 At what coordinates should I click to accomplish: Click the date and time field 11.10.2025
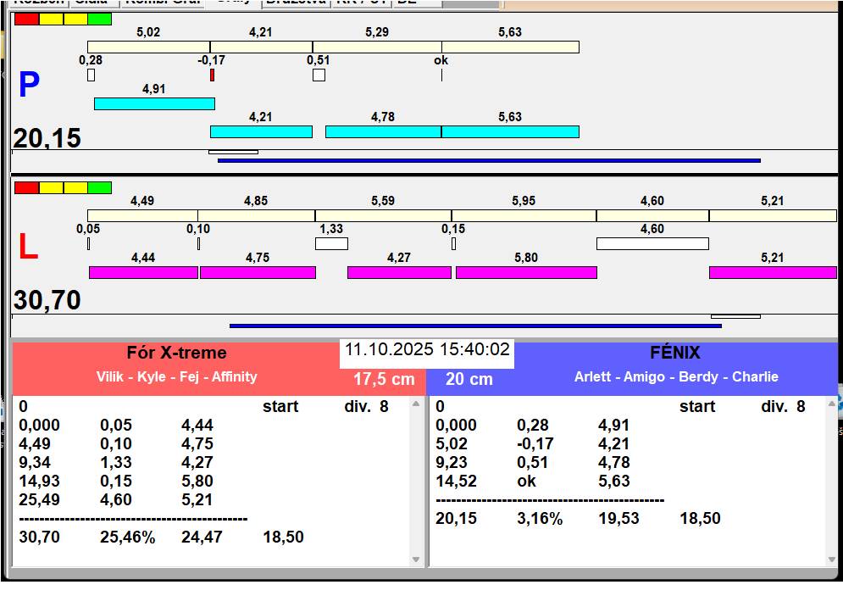pyautogui.click(x=427, y=350)
